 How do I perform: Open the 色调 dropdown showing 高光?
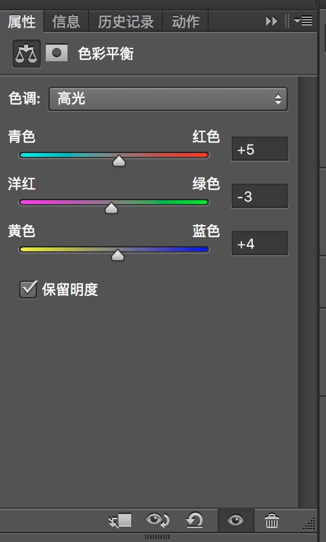[168, 99]
